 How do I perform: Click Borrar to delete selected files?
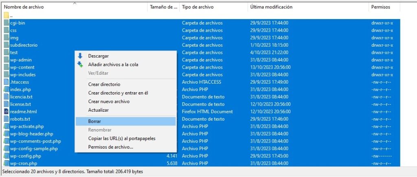point(125,121)
